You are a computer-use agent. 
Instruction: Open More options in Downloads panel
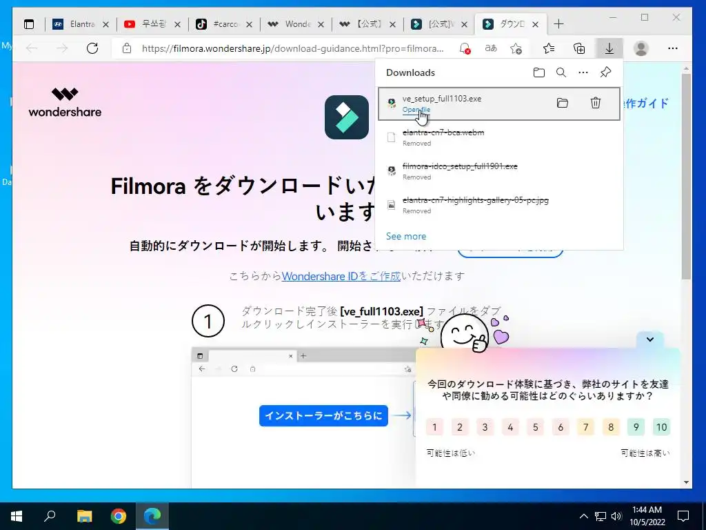click(x=583, y=72)
